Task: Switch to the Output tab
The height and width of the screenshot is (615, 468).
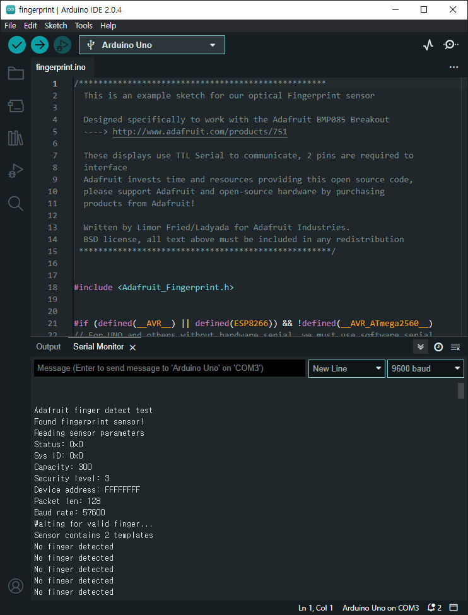Action: tap(49, 347)
